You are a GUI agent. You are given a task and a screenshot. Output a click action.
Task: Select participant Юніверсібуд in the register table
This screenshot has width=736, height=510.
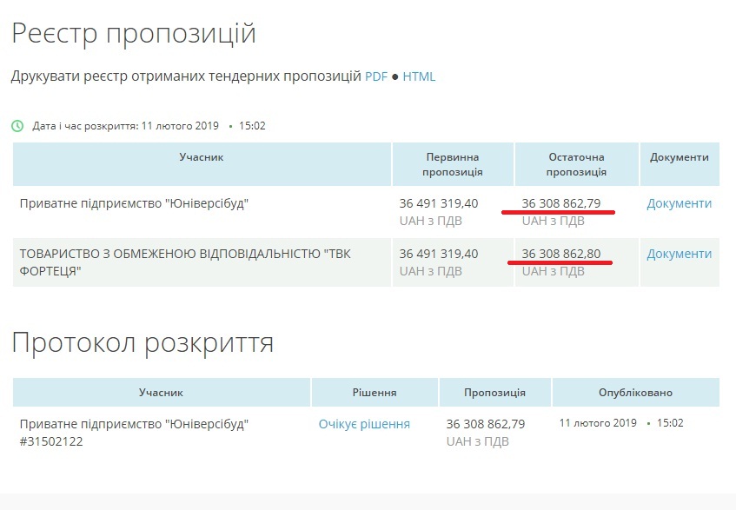click(134, 204)
